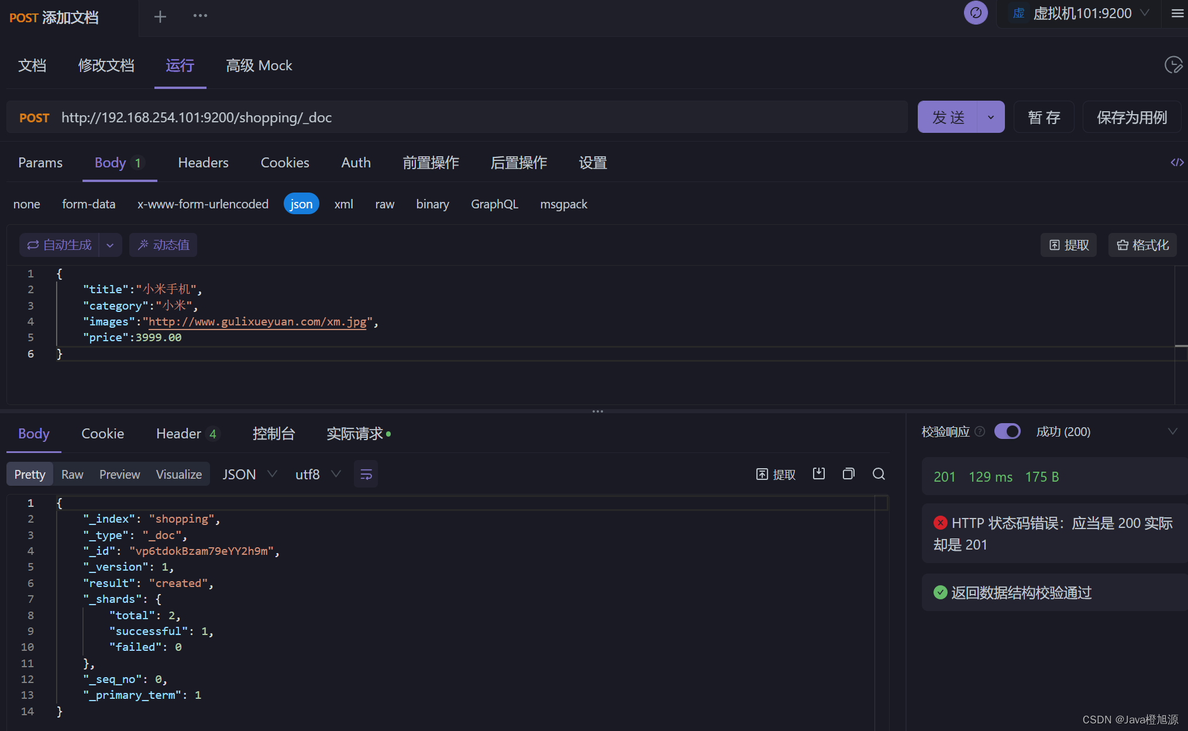Switch to the 高级 Mock tab

point(259,65)
